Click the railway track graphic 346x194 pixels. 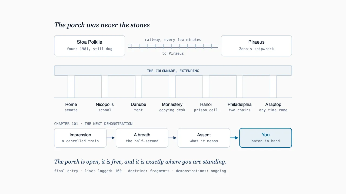coord(173,46)
